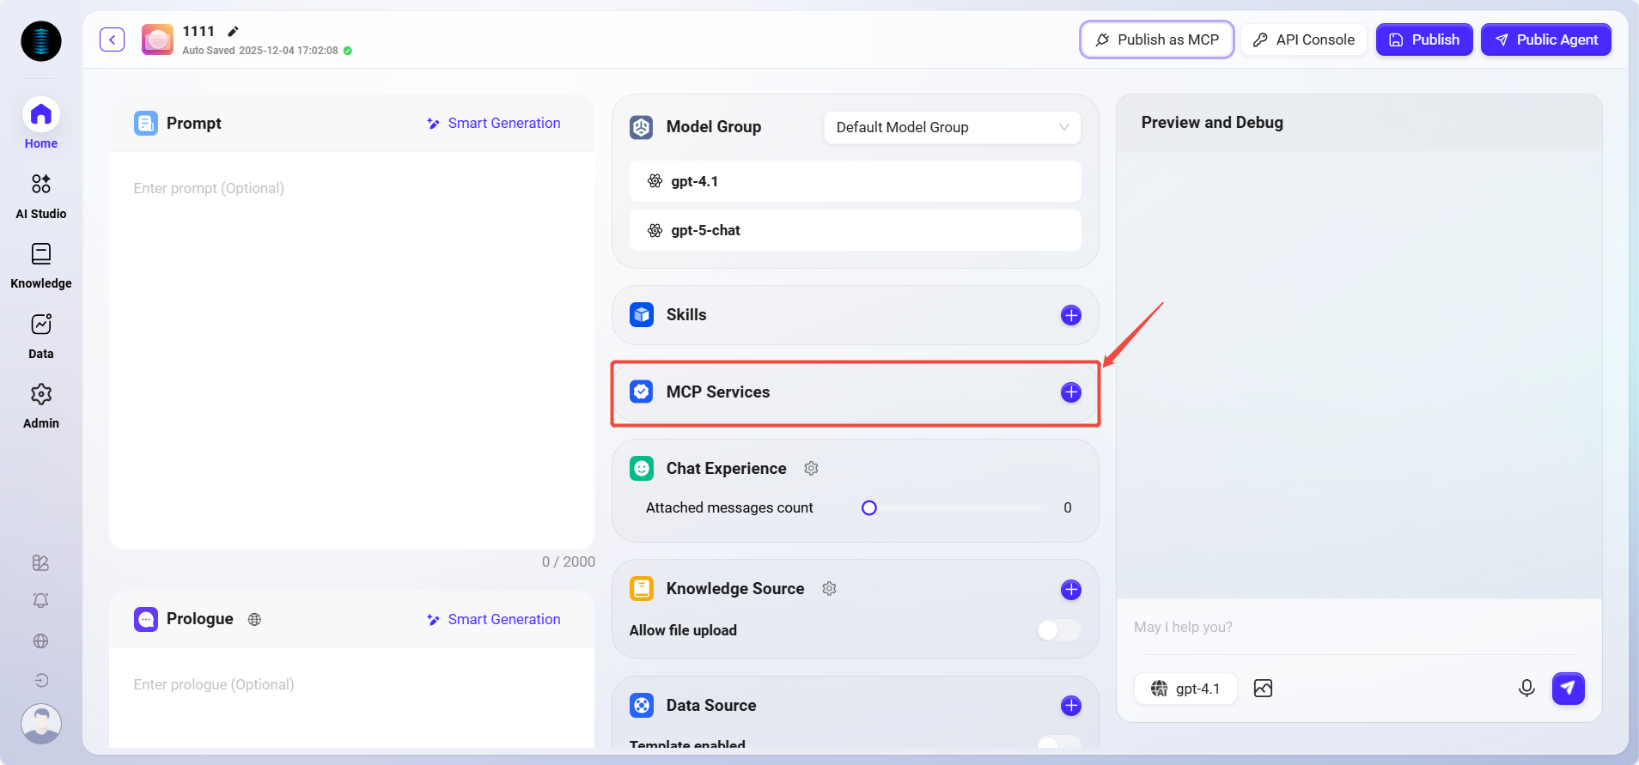The image size is (1639, 765).
Task: Go to Knowledge in the sidebar
Action: click(x=41, y=265)
